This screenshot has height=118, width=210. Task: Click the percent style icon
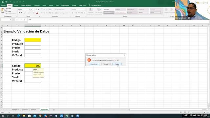(x=76, y=13)
